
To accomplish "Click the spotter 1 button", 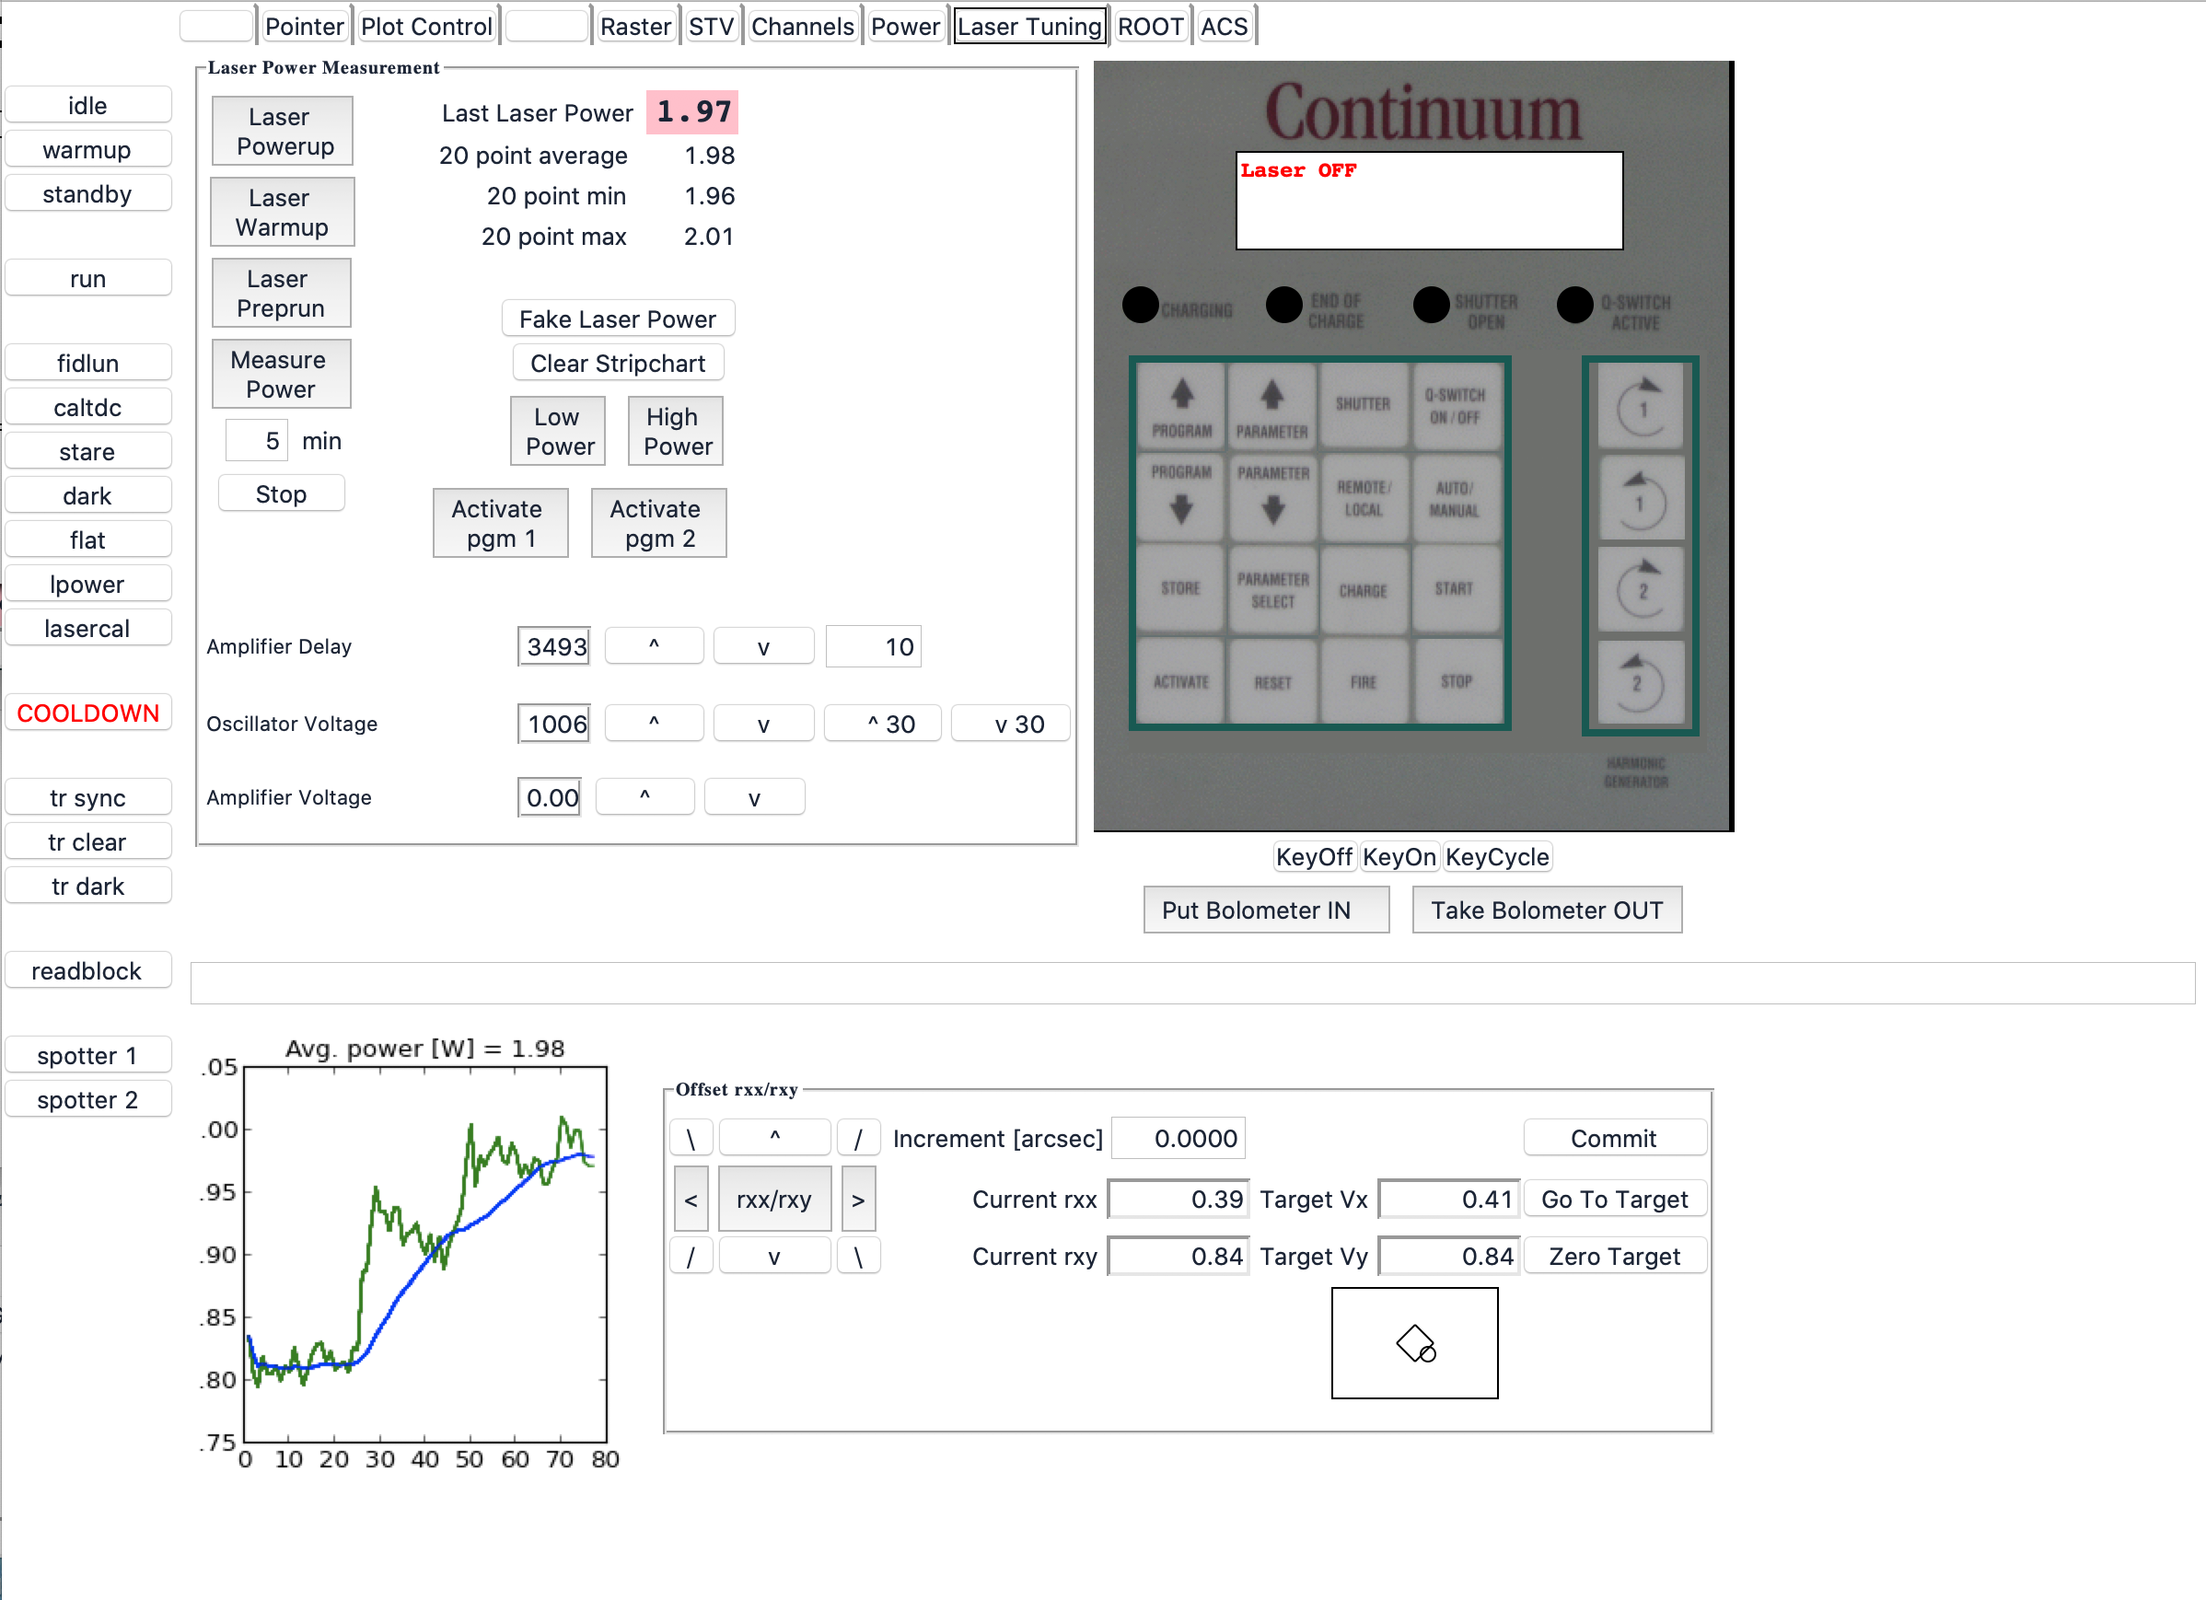I will pyautogui.click(x=87, y=1055).
